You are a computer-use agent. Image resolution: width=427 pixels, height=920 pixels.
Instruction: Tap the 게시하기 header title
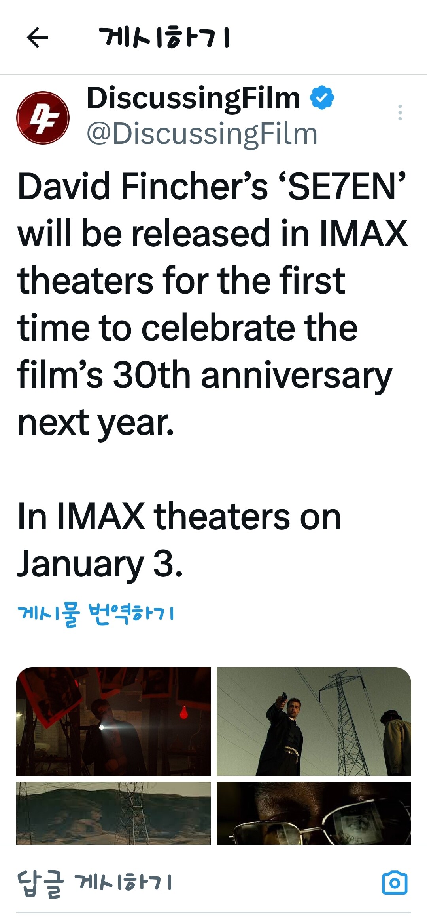[x=164, y=38]
